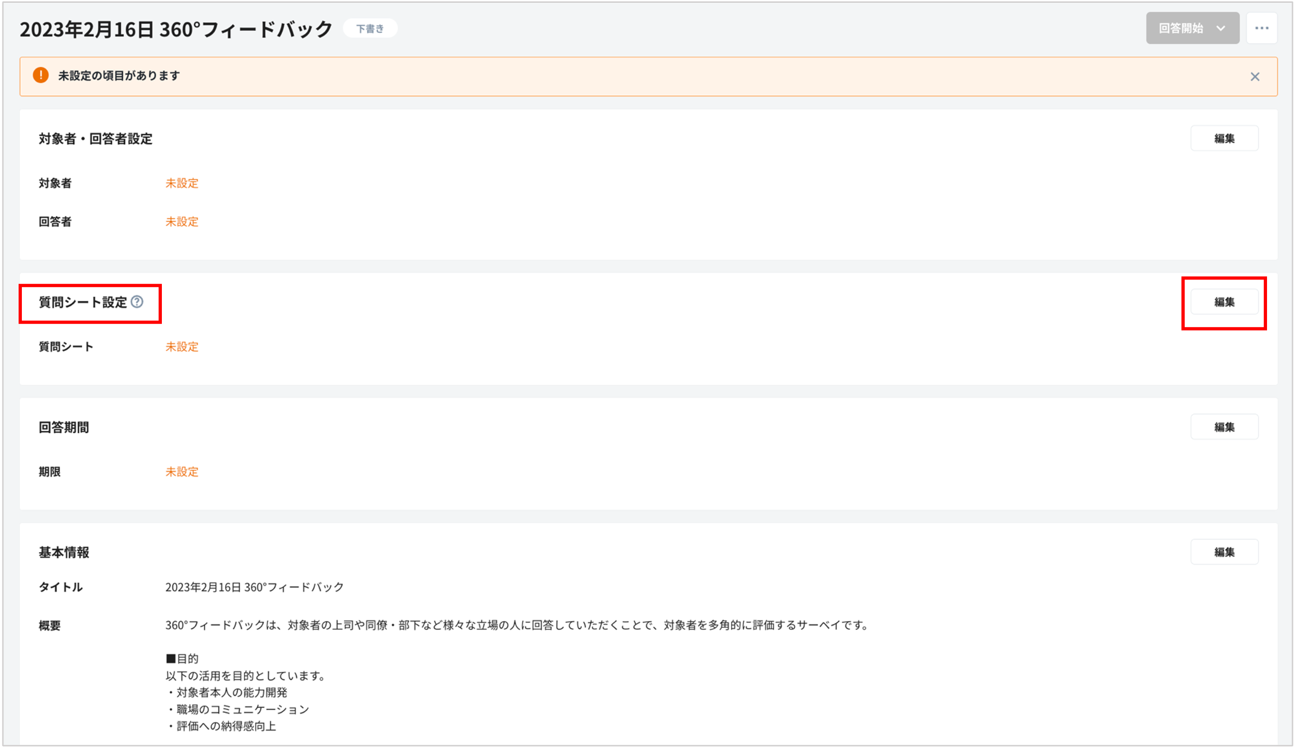Click the page title 360°フィードバック heading
The width and height of the screenshot is (1294, 748).
coord(176,29)
